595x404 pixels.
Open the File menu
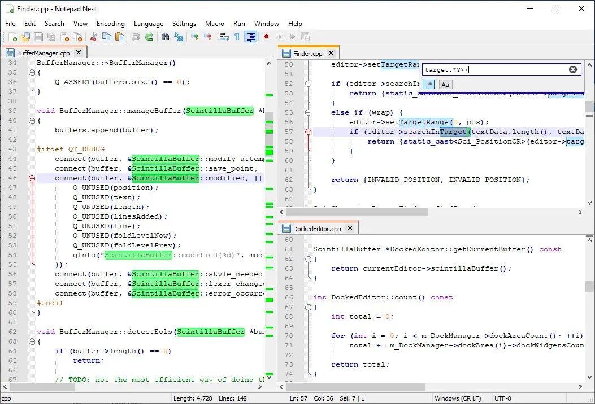(10, 24)
